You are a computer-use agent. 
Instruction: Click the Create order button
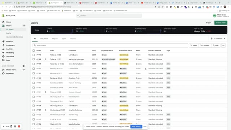(221, 23)
